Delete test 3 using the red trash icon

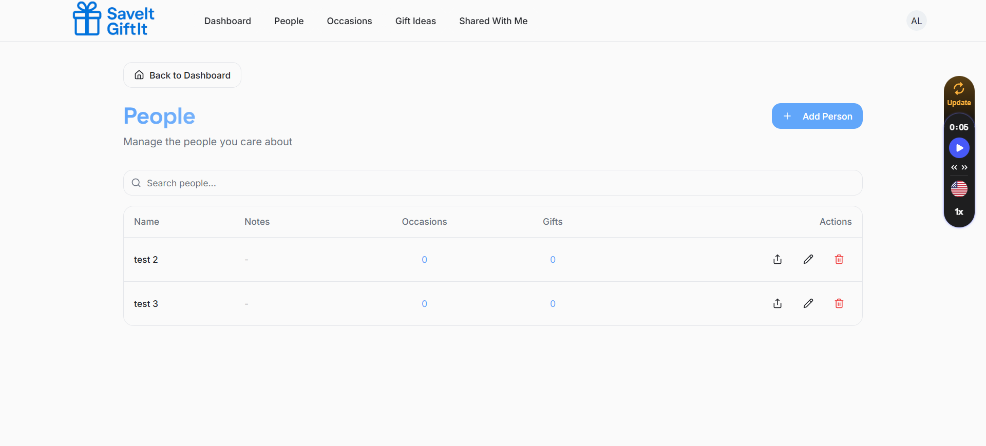click(839, 303)
